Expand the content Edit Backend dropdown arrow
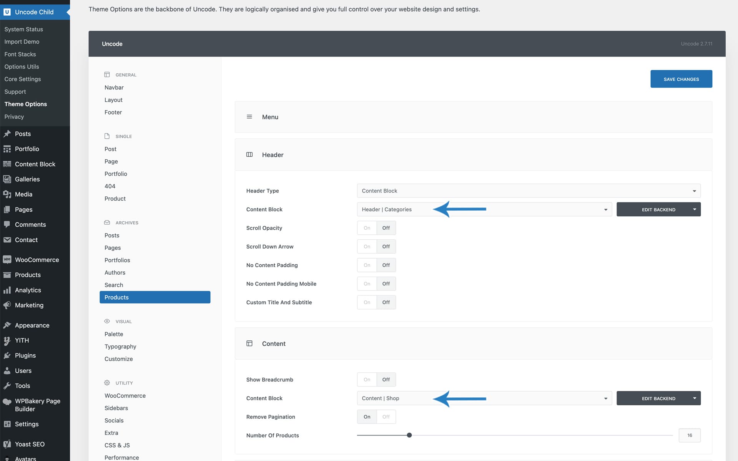Image resolution: width=738 pixels, height=461 pixels. click(695, 398)
